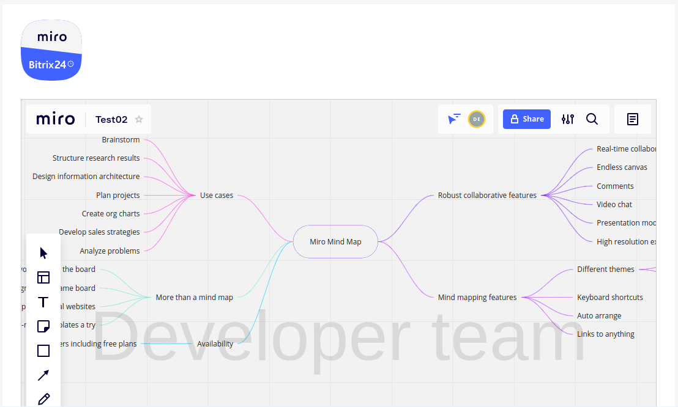678x407 pixels.
Task: Click the Different themes node
Action: pos(605,269)
